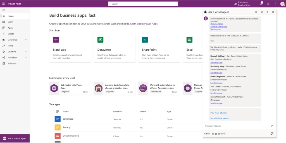
Task: Click the Learn about Power Apps link
Action: click(x=144, y=24)
